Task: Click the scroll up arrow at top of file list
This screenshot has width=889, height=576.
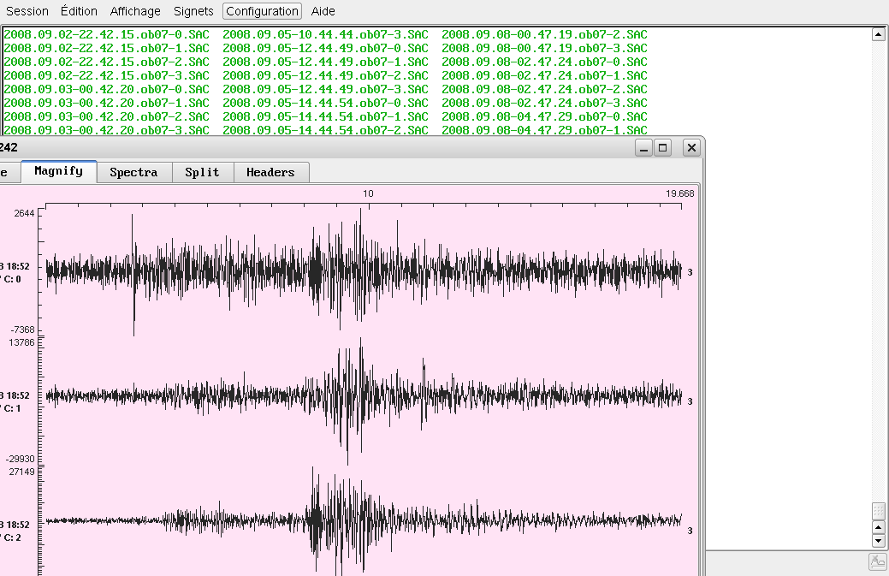Action: tap(878, 34)
